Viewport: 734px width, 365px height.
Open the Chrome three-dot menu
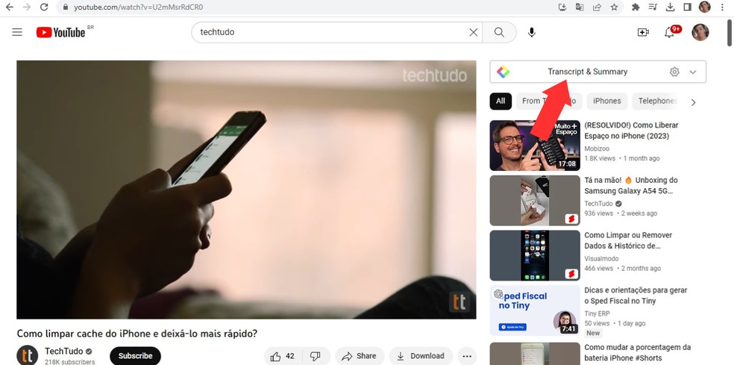(722, 7)
